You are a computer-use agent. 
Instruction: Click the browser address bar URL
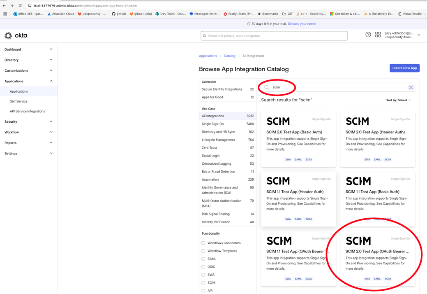(85, 5)
